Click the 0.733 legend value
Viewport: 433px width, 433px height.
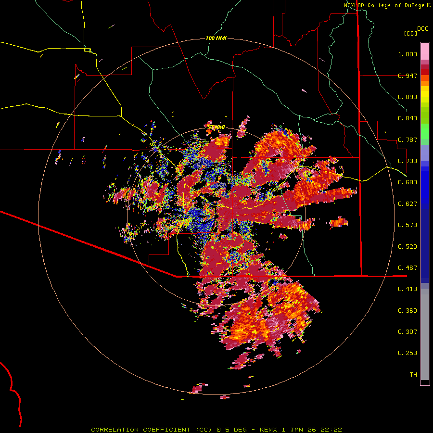(408, 161)
